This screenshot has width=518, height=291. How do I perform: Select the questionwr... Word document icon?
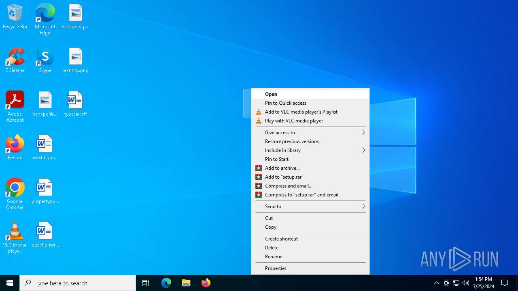45,235
